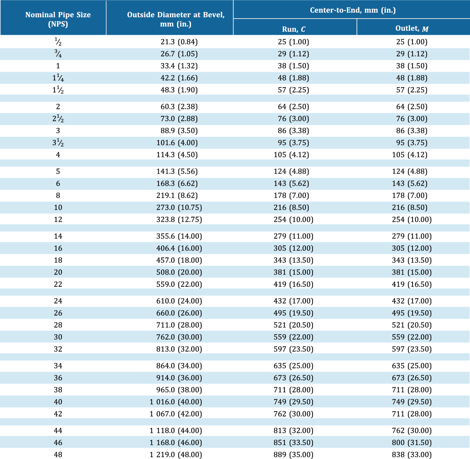Click the NPS '12' row label

tap(58, 219)
